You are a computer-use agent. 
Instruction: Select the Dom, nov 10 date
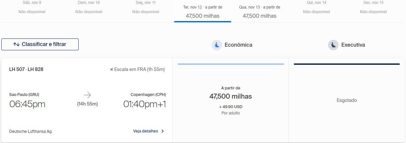pos(89,7)
